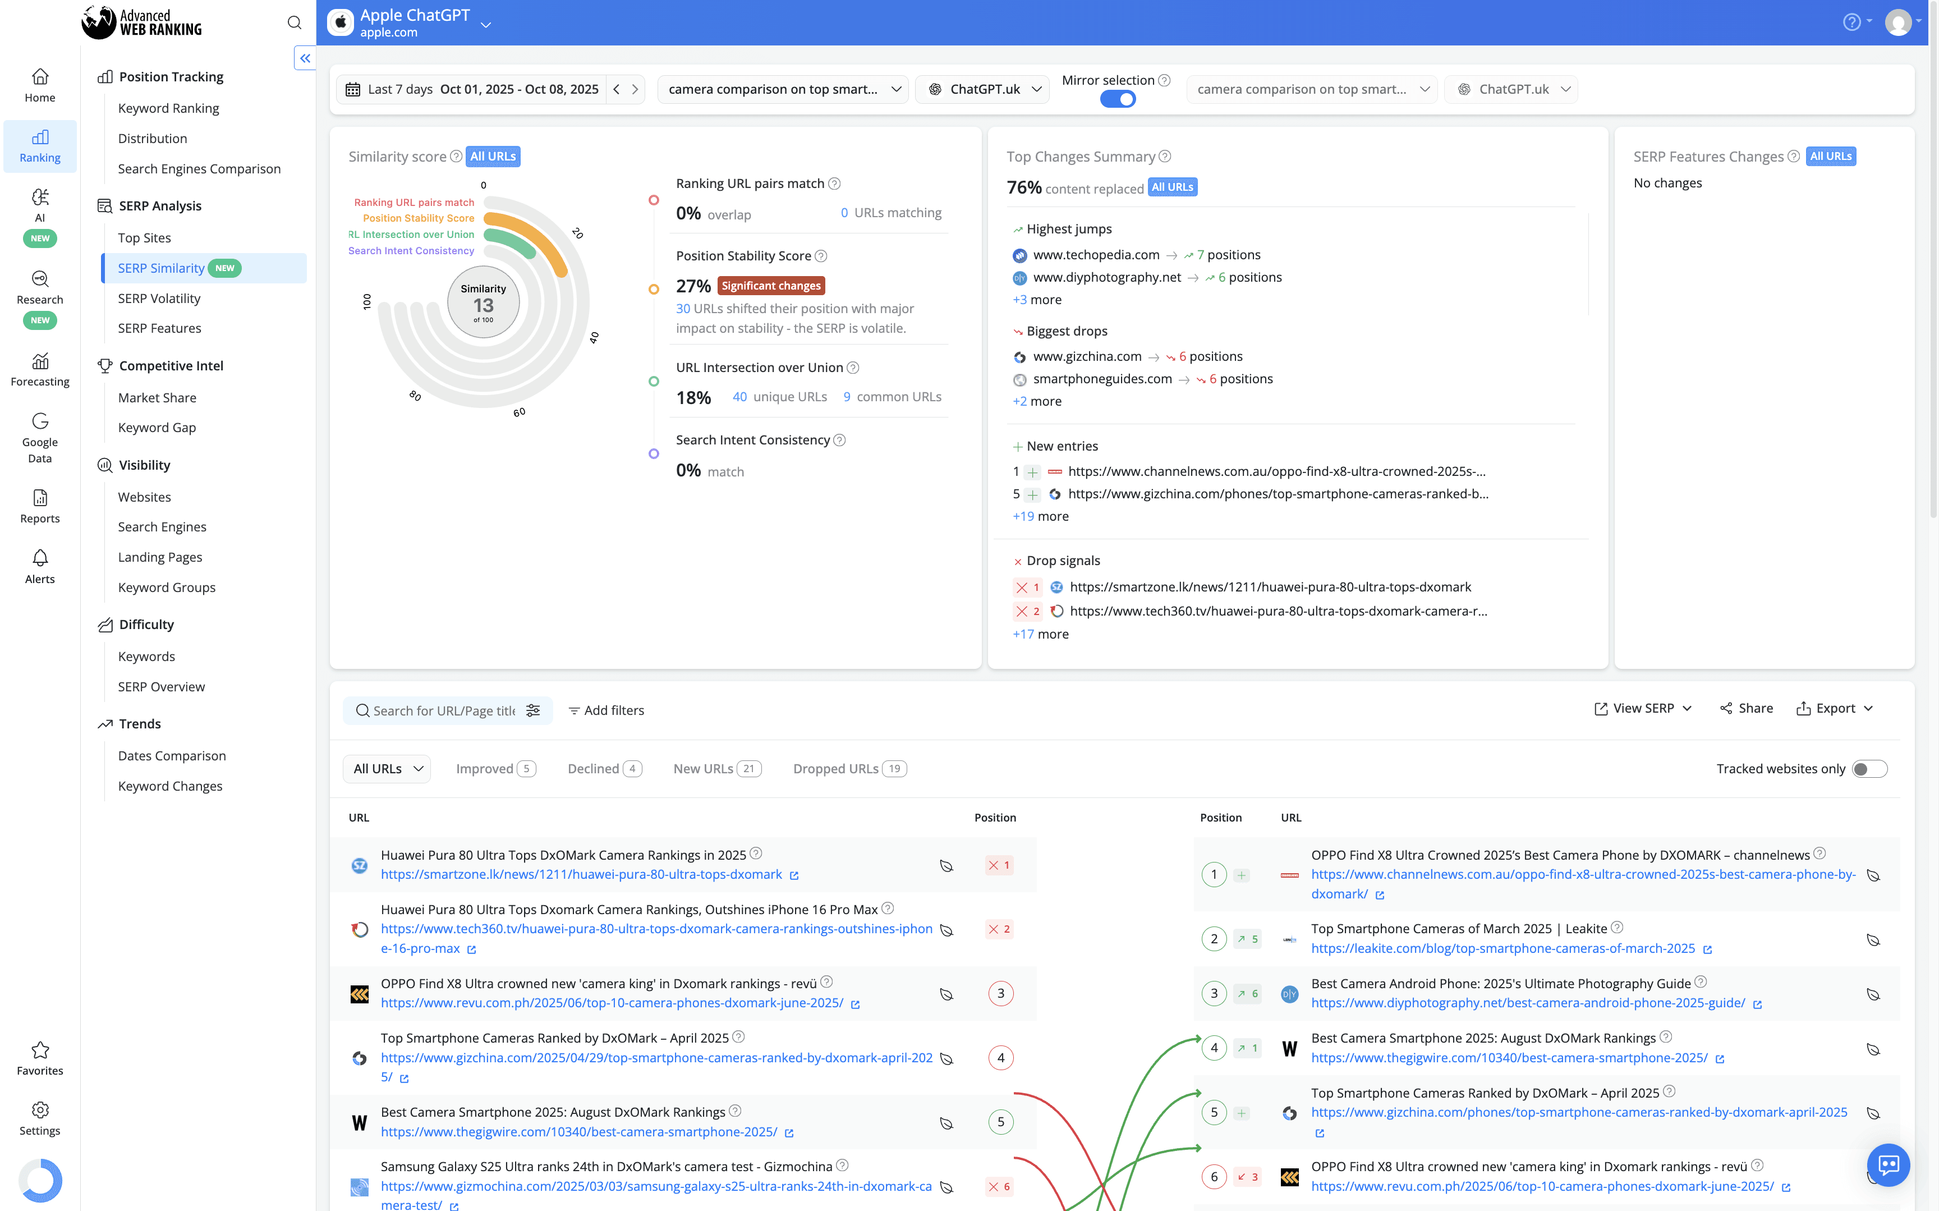Viewport: 1939px width, 1211px height.
Task: Select the New URLs tab
Action: coord(716,769)
